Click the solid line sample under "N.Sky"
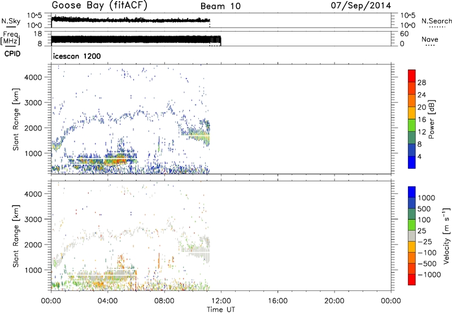Viewport: 452px width, 313px height. pyautogui.click(x=11, y=27)
